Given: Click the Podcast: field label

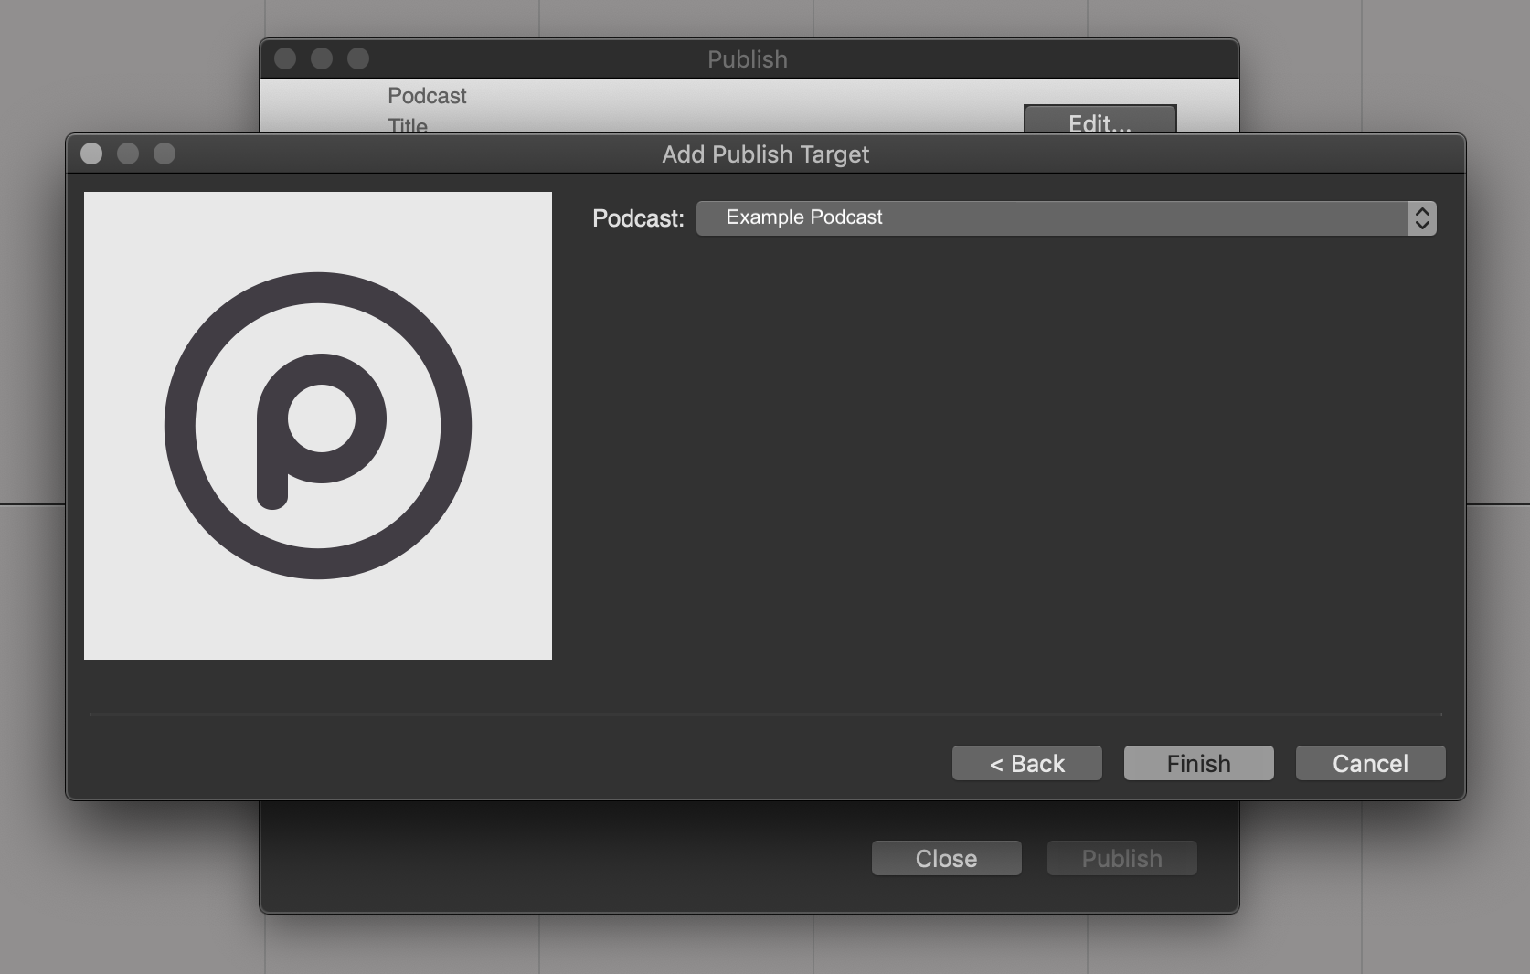Looking at the screenshot, I should point(638,218).
